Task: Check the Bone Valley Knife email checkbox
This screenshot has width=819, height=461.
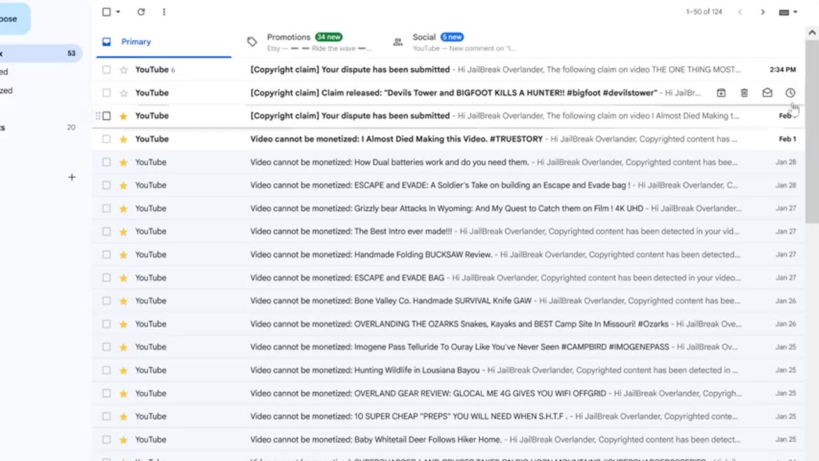Action: pos(106,301)
